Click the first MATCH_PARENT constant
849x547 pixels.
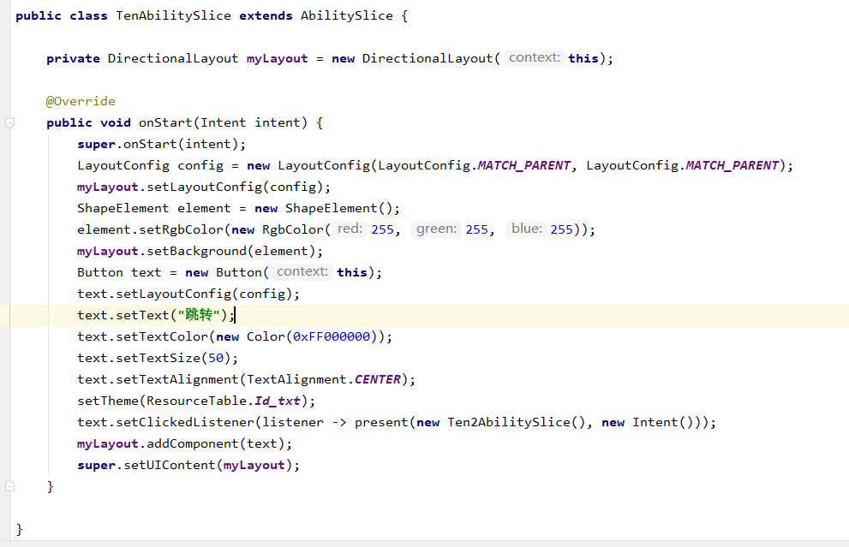pyautogui.click(x=524, y=165)
